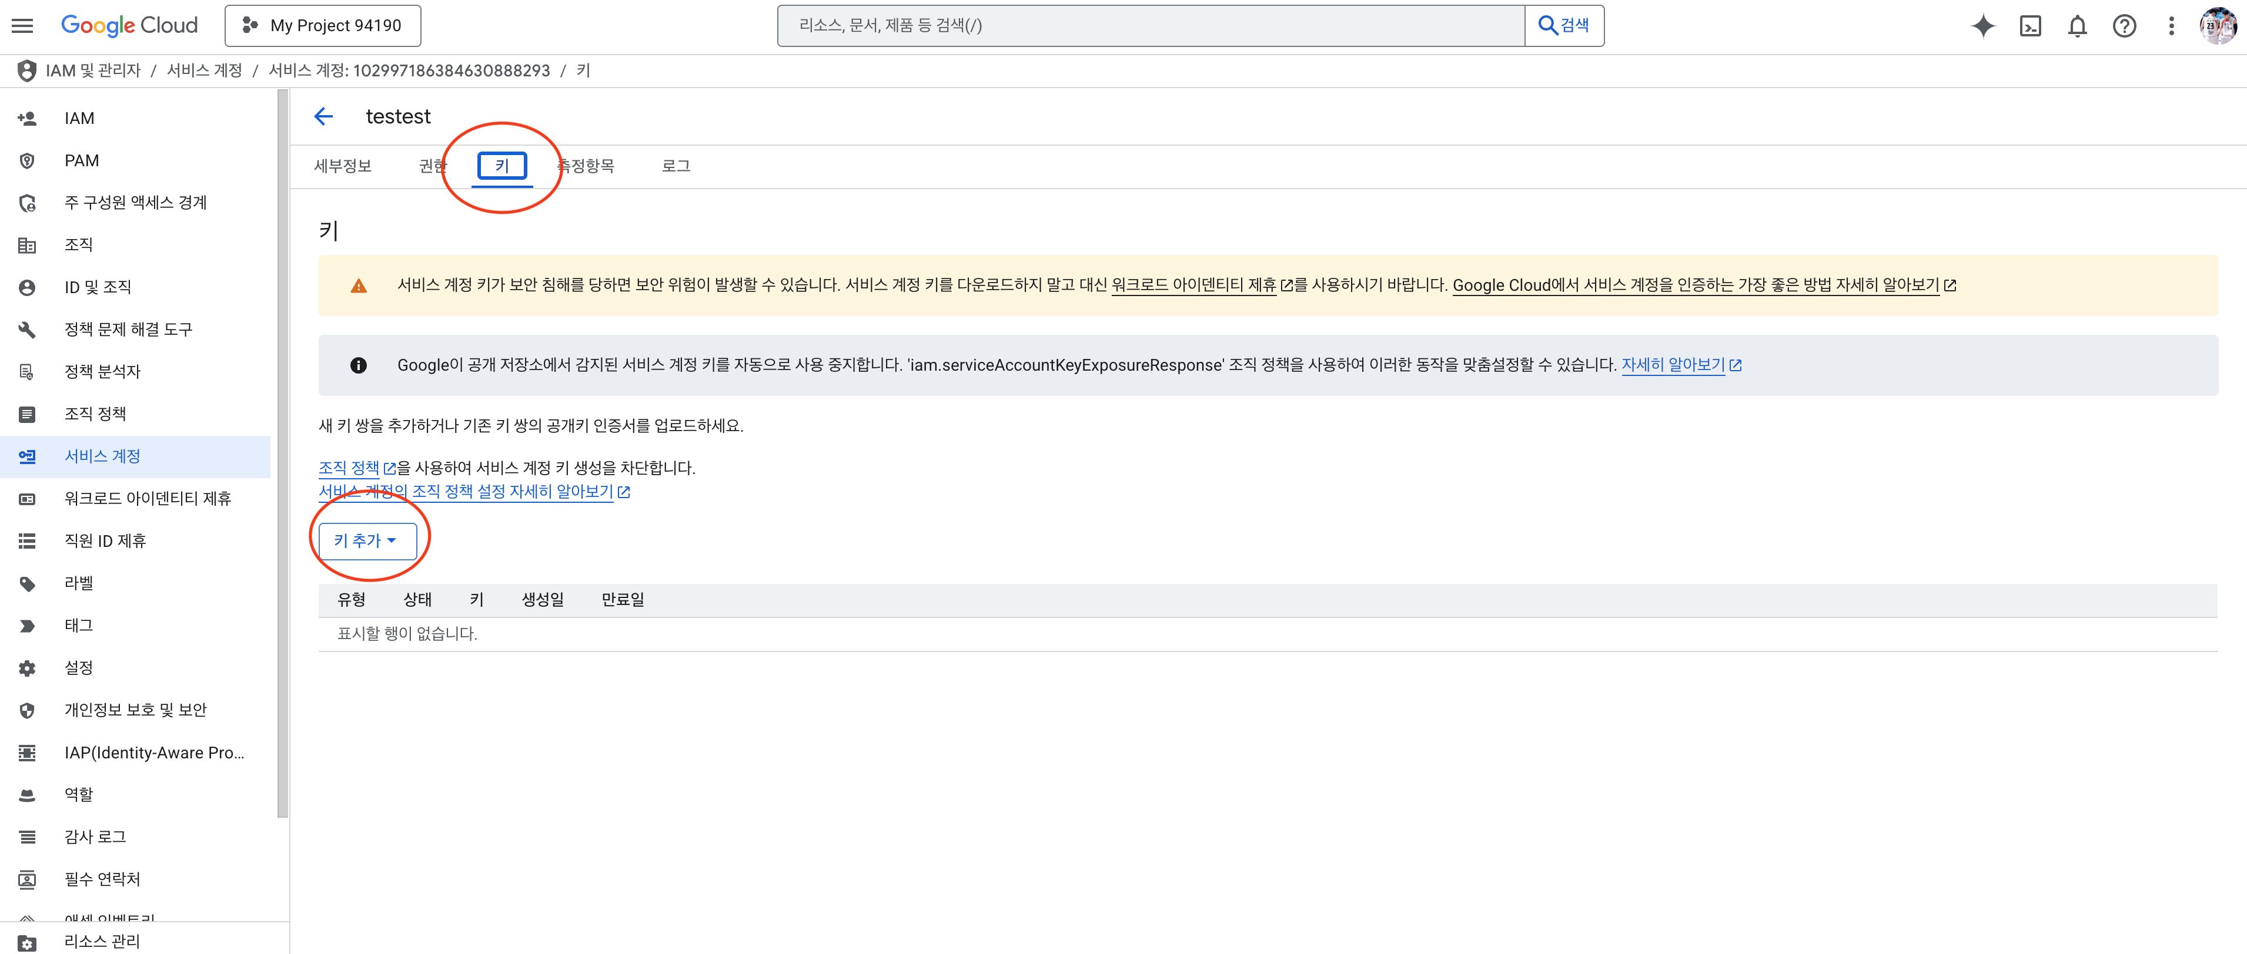Viewport: 2247px width, 954px height.
Task: Click the sidebar vertical scrollbar
Action: point(282,453)
